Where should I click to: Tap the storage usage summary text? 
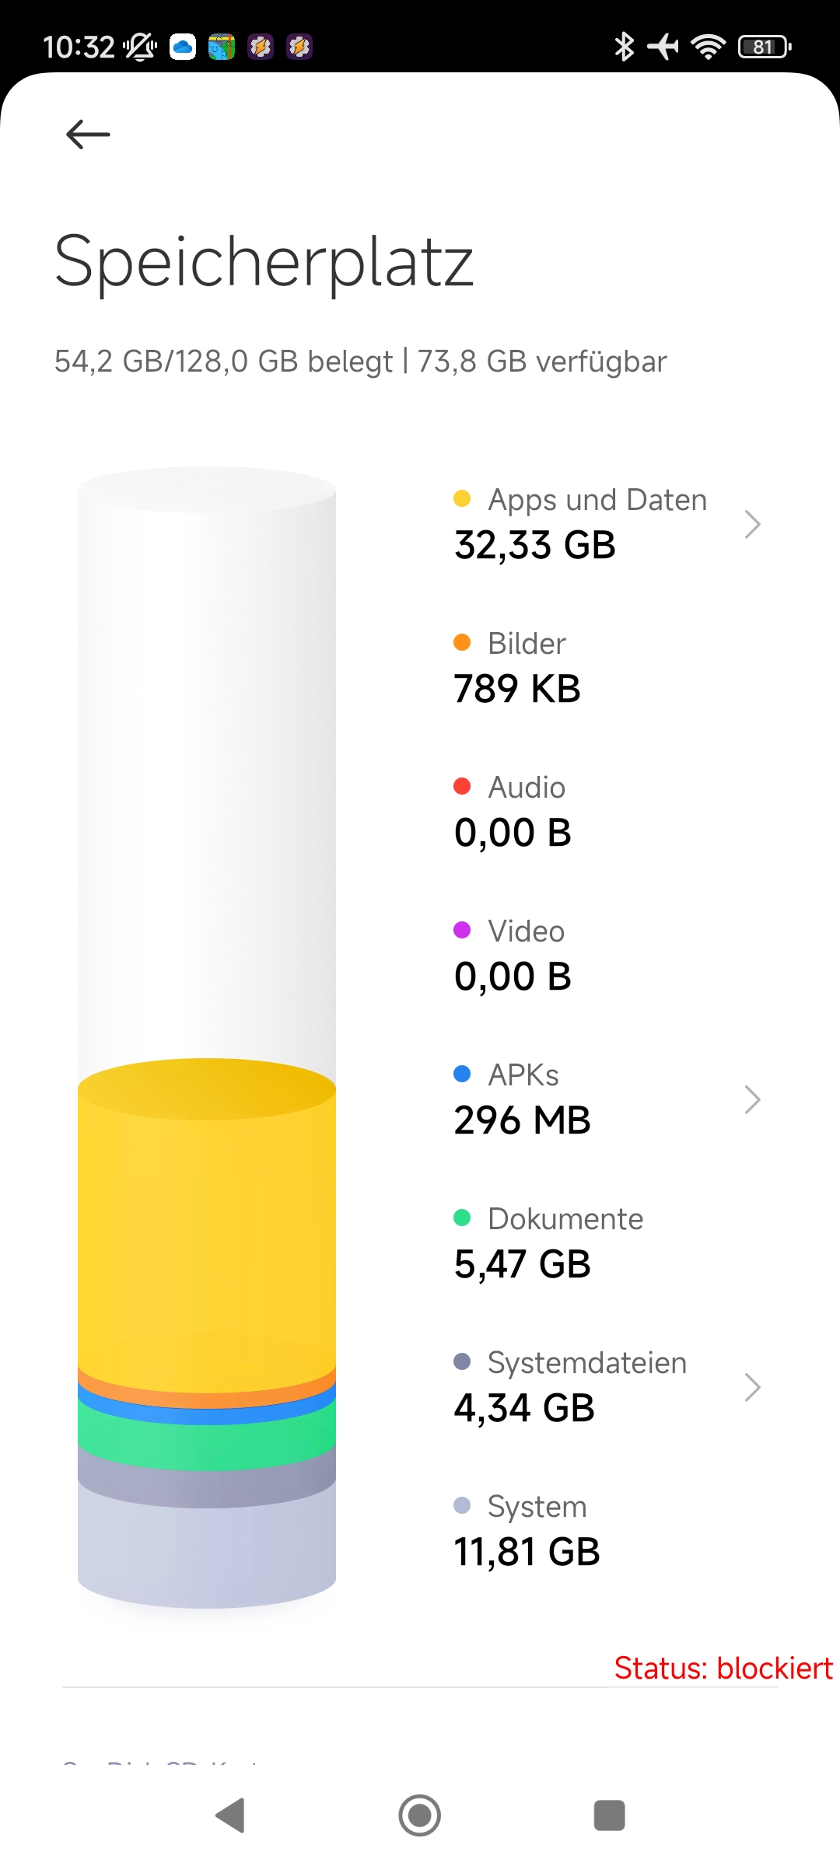pyautogui.click(x=360, y=362)
